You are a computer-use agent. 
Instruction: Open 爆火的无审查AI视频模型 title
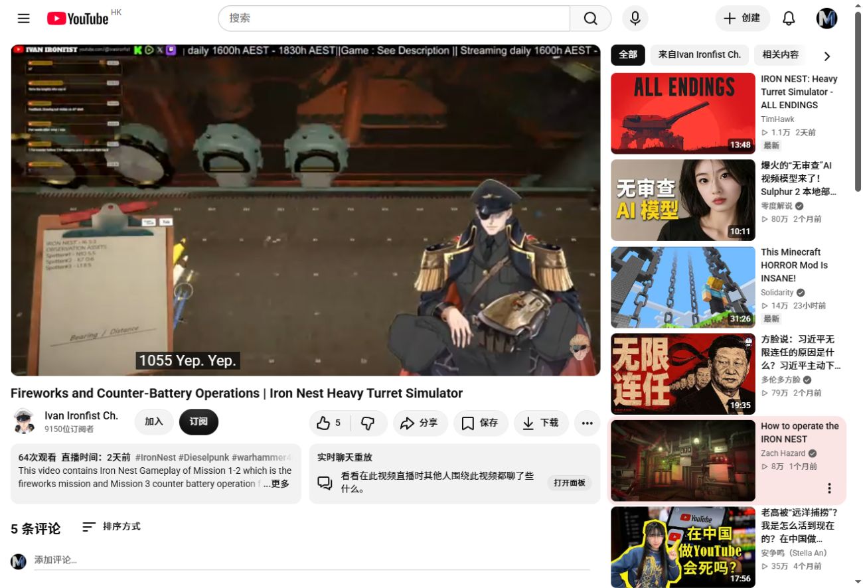[x=799, y=179]
